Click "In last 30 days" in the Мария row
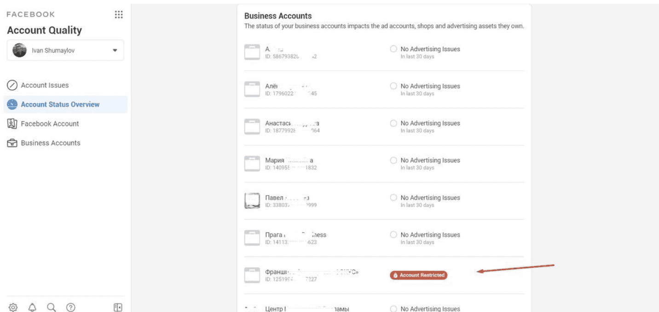 tap(417, 168)
